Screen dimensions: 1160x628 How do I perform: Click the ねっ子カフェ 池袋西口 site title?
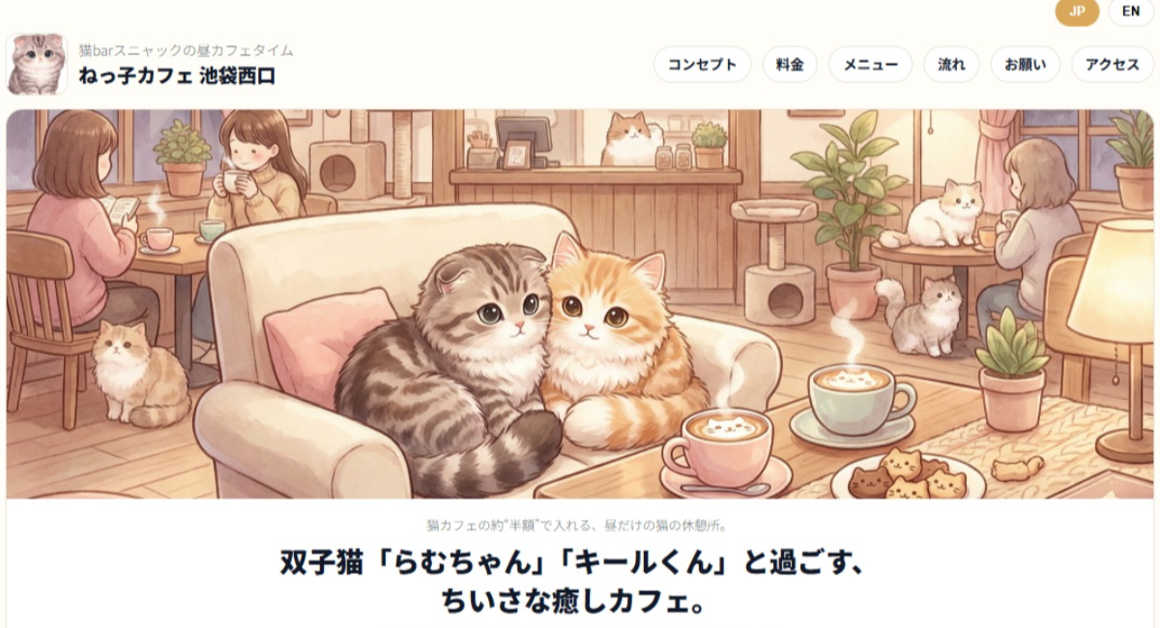(x=177, y=76)
